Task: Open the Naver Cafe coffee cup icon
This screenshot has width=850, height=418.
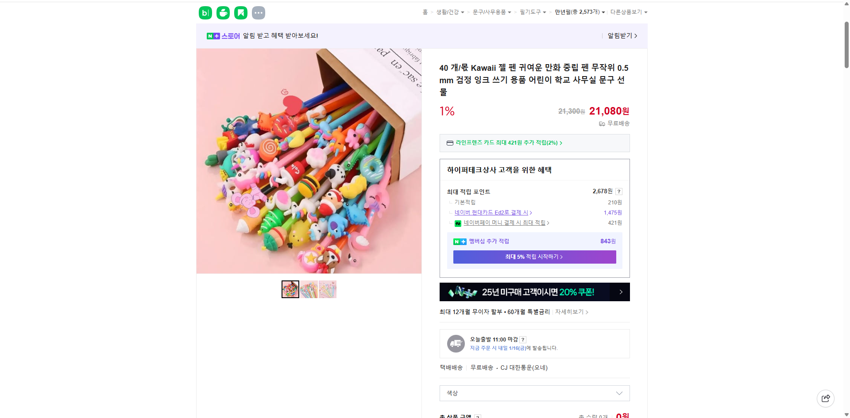Action: pos(223,13)
